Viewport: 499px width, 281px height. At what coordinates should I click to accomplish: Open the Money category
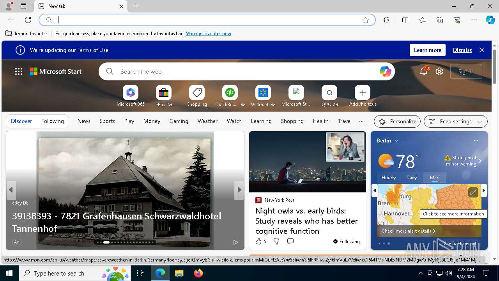pyautogui.click(x=152, y=121)
